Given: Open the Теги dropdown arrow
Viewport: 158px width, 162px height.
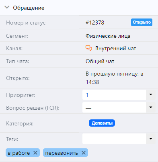Looking at the screenshot, I should pyautogui.click(x=151, y=139).
